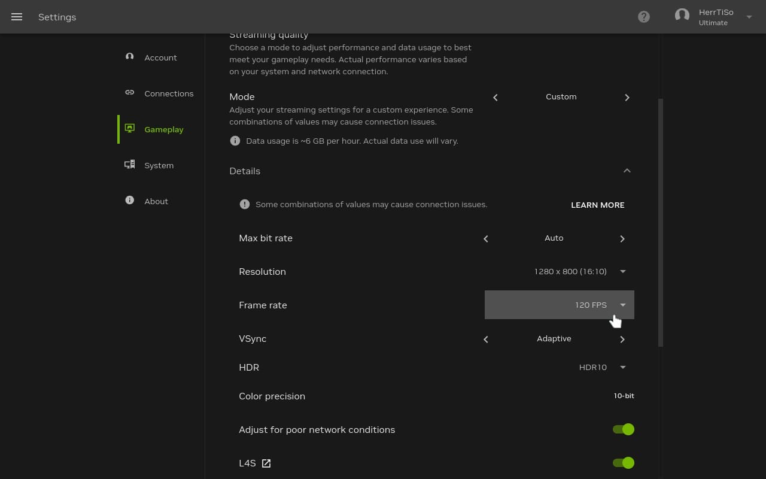Click the settings page vertical scrollbar
This screenshot has width=766, height=479.
pyautogui.click(x=661, y=222)
